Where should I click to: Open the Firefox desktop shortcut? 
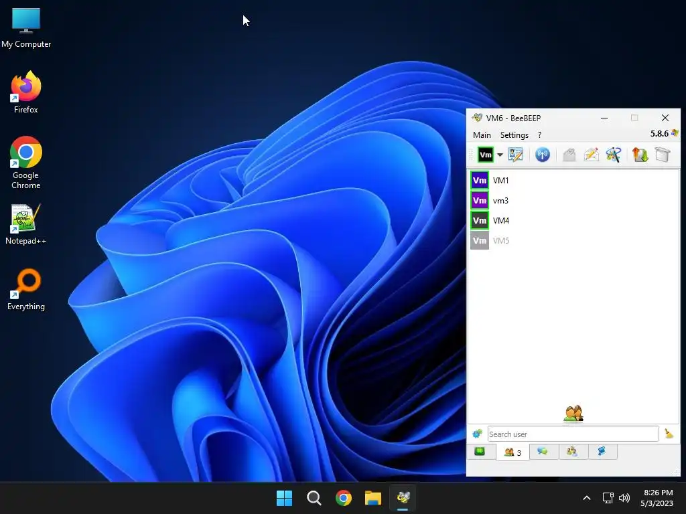point(26,92)
